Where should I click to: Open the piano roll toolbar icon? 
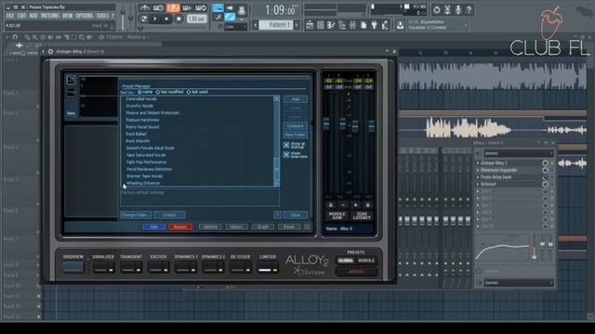coord(331,25)
